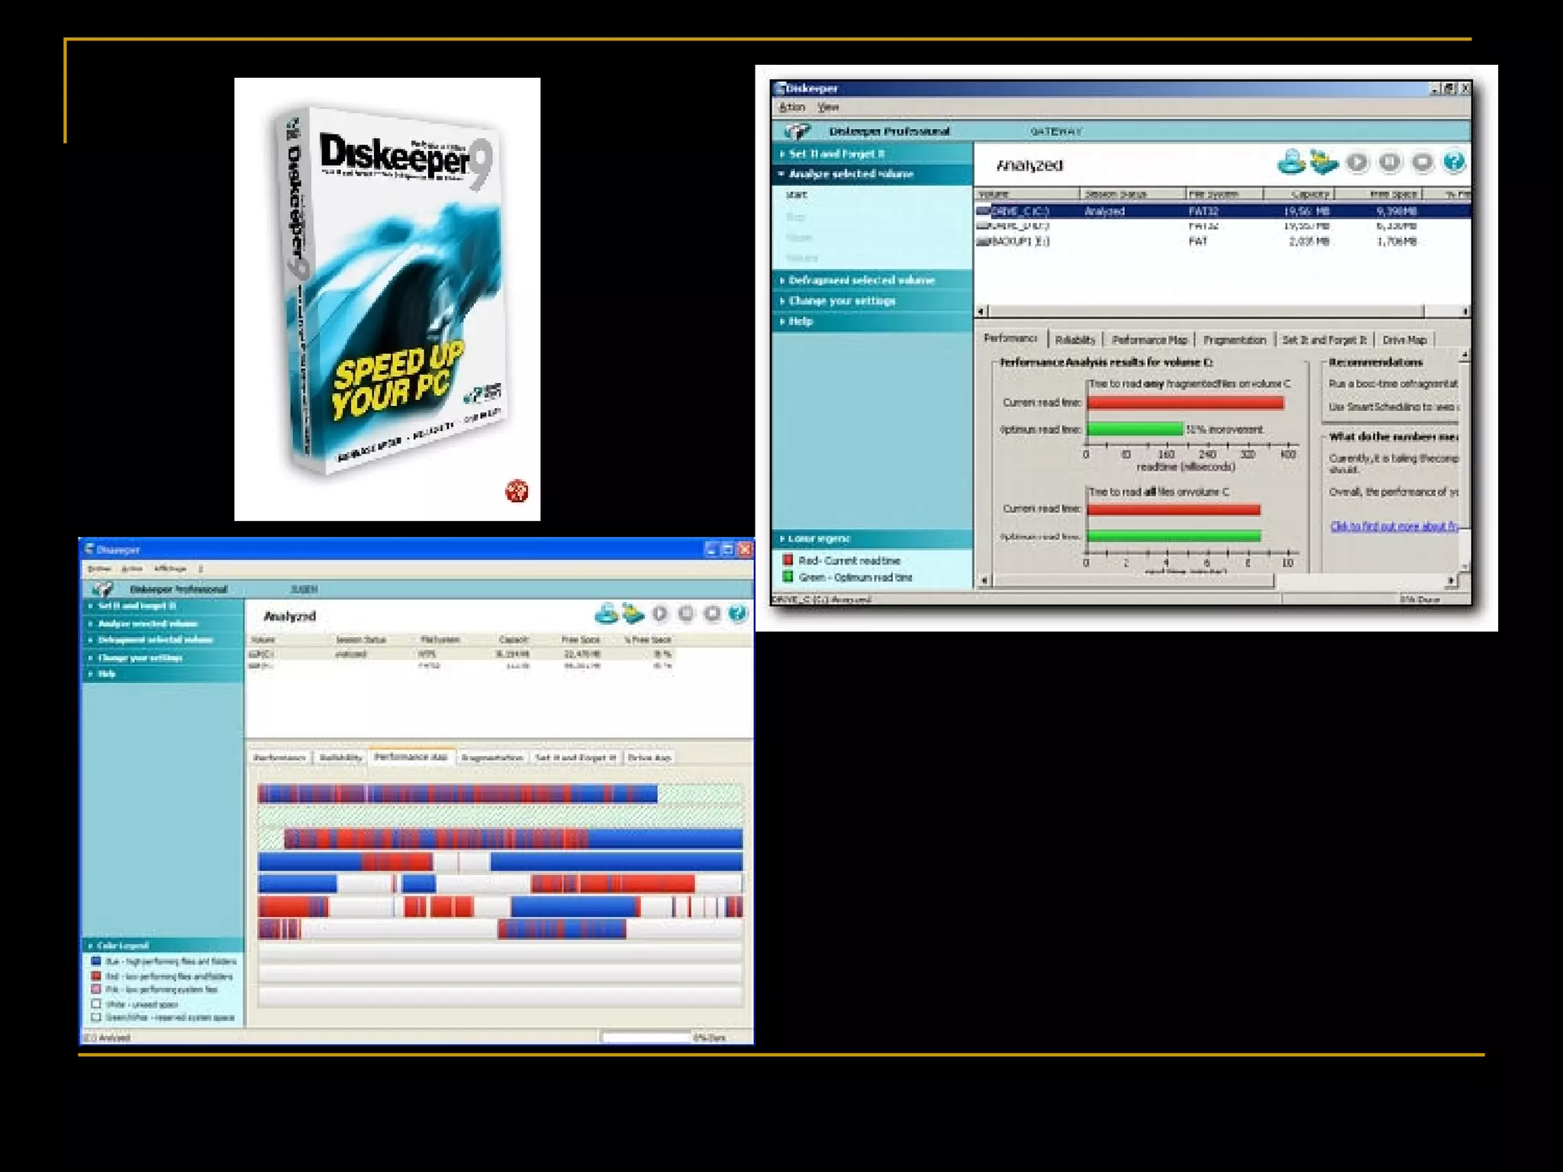Select Drive Map tab in lower-left window
This screenshot has height=1172, width=1563.
(649, 758)
